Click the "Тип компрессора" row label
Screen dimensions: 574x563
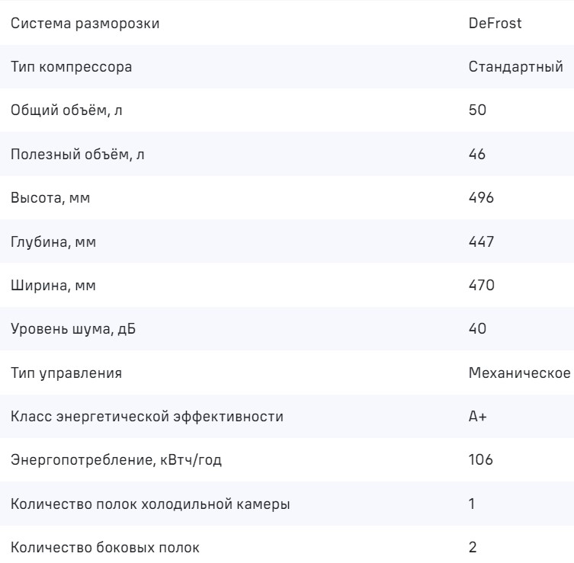71,66
